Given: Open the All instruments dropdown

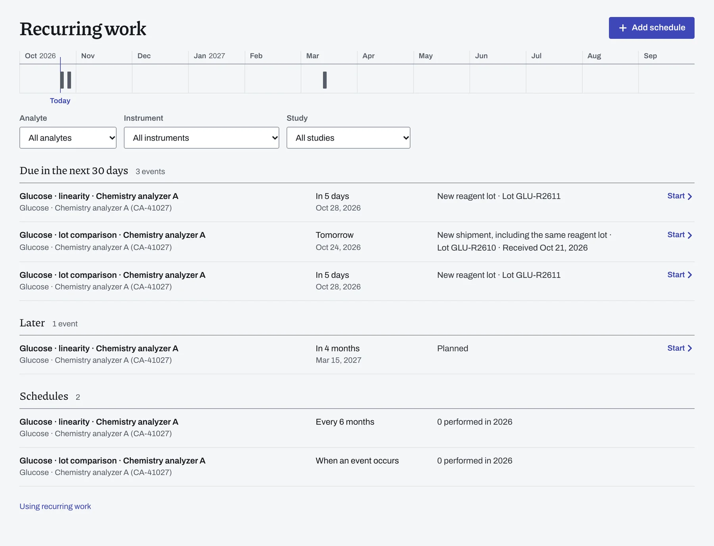Looking at the screenshot, I should point(202,138).
